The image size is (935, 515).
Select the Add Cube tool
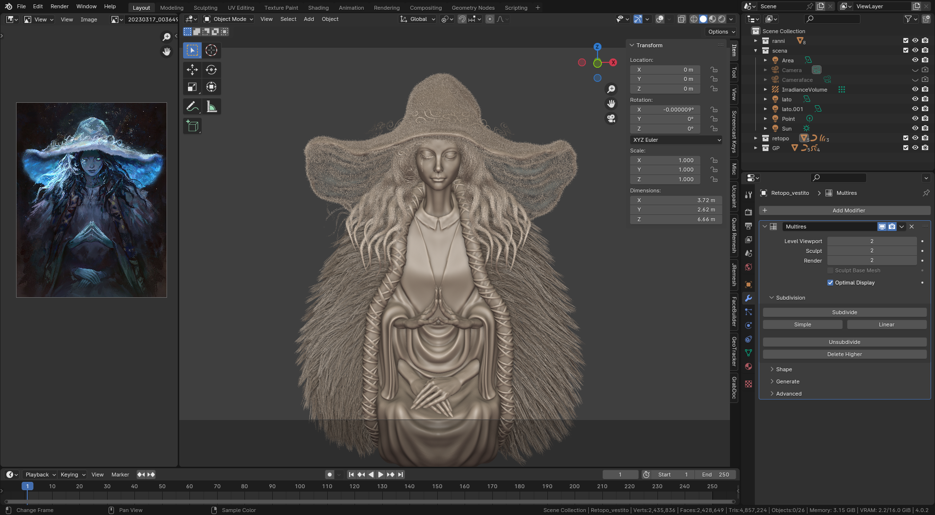click(192, 126)
